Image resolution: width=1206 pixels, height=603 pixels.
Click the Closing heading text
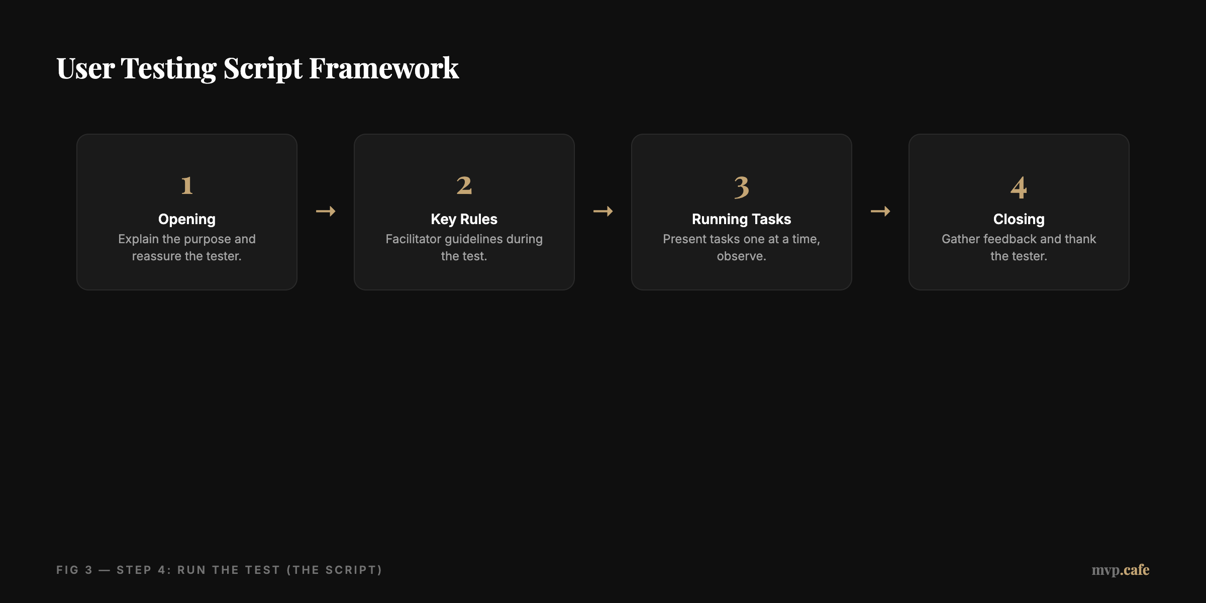[1019, 219]
